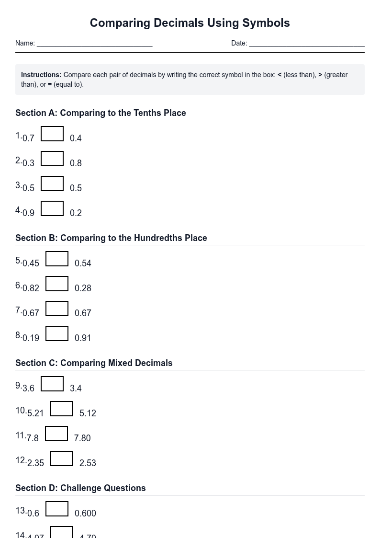Click the Comparing Decimals Using Symbols title
Viewport: 380px width, 538px height.
click(x=190, y=23)
